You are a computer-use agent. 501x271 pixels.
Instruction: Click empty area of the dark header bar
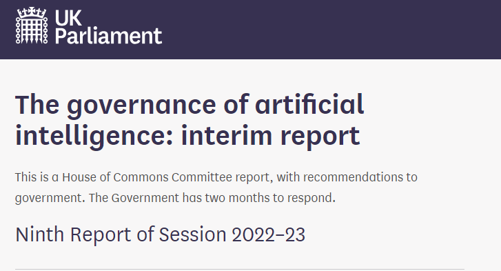pos(320,30)
